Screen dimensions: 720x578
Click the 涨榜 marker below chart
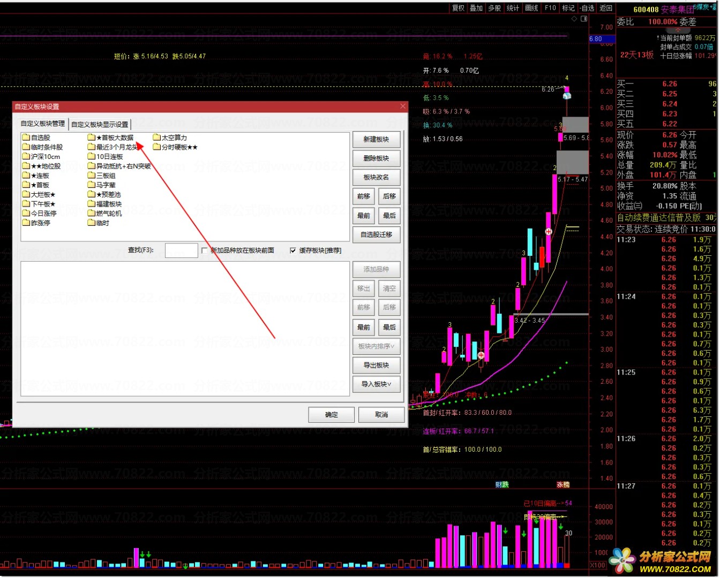[563, 484]
